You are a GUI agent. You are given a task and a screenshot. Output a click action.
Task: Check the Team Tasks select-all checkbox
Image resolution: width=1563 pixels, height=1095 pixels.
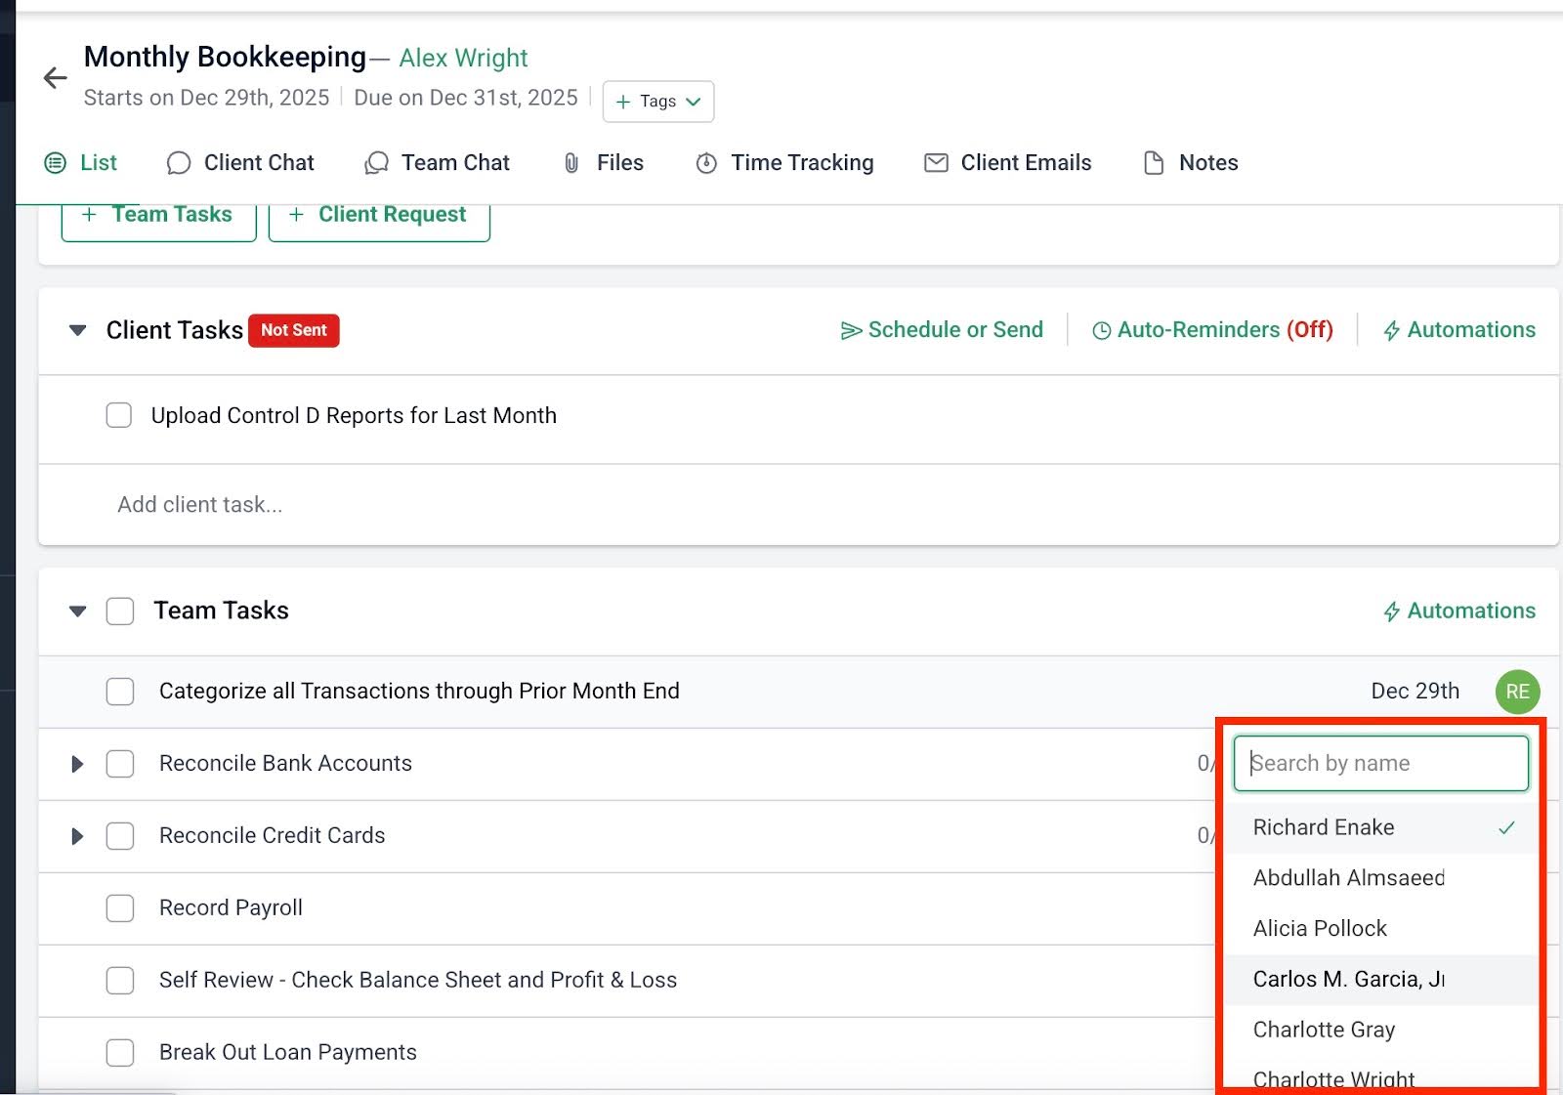tap(119, 611)
